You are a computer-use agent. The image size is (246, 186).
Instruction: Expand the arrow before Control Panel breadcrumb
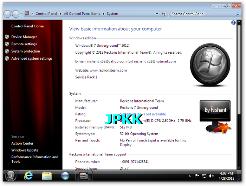32,14
